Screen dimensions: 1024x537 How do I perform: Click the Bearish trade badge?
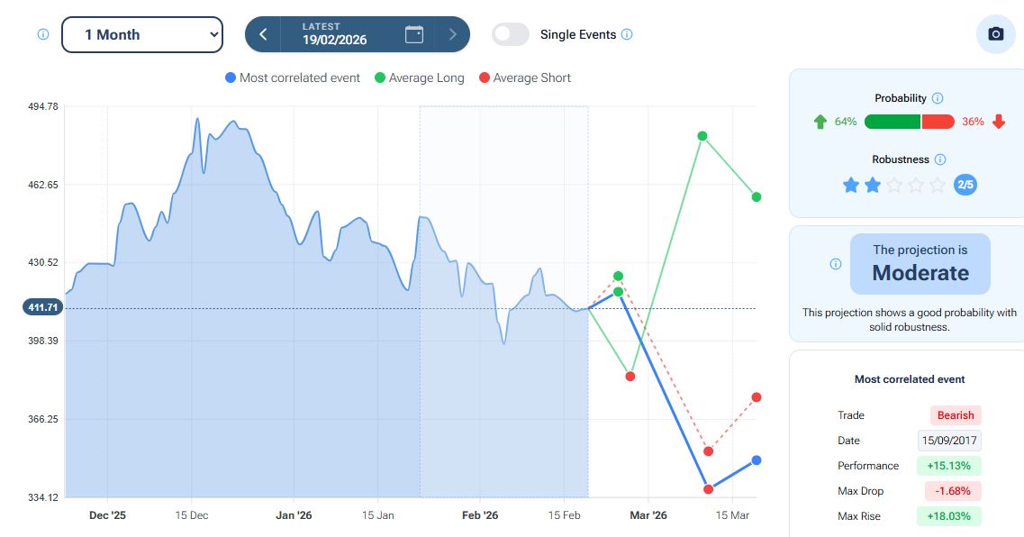coord(955,415)
